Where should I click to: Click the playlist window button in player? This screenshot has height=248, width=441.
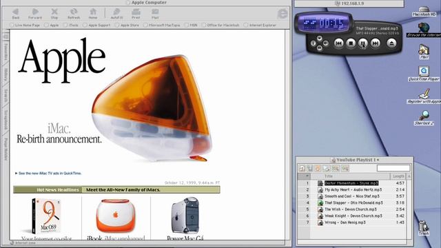320,48
